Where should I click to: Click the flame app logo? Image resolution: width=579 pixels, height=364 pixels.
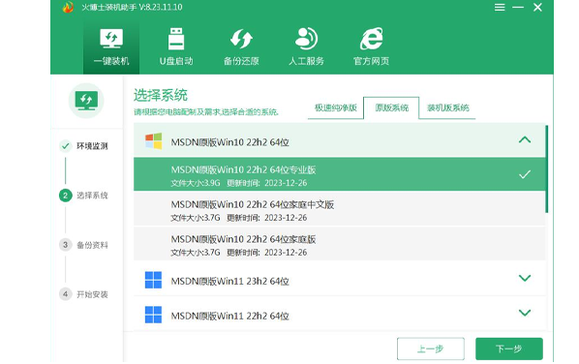click(68, 7)
